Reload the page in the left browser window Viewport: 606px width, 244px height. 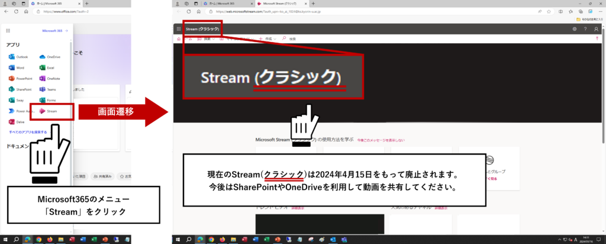click(16, 12)
